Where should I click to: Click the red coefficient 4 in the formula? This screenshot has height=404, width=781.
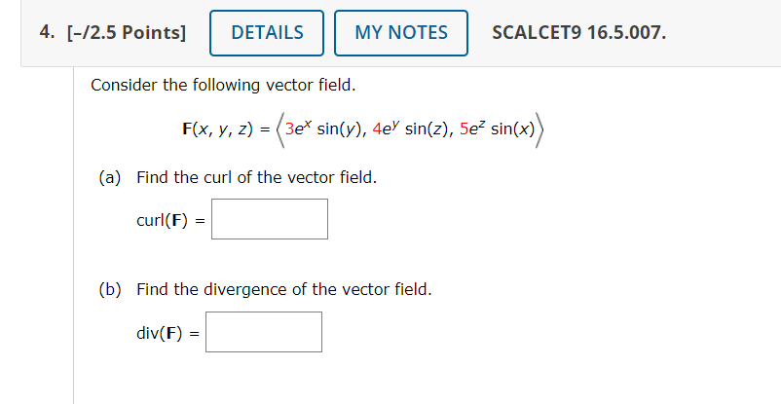click(x=377, y=129)
